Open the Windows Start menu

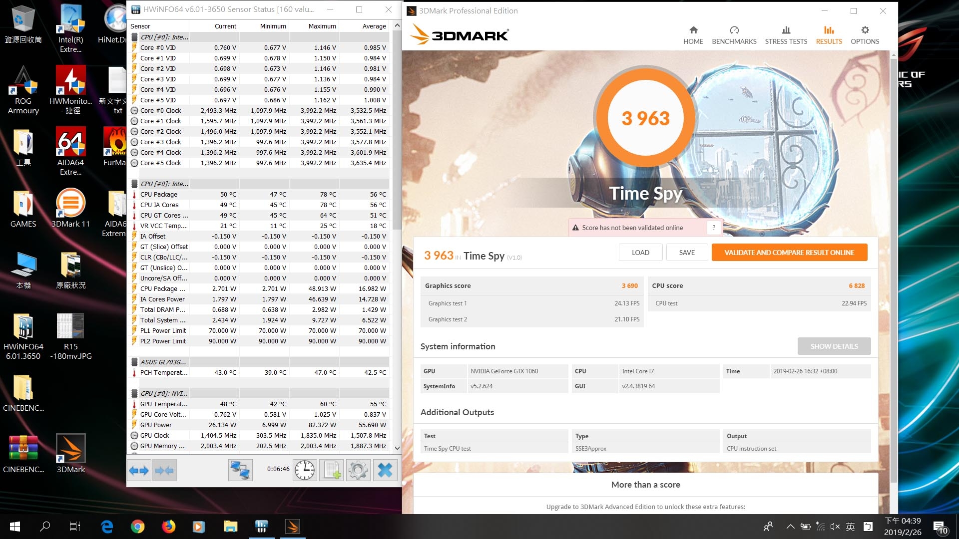(x=14, y=527)
